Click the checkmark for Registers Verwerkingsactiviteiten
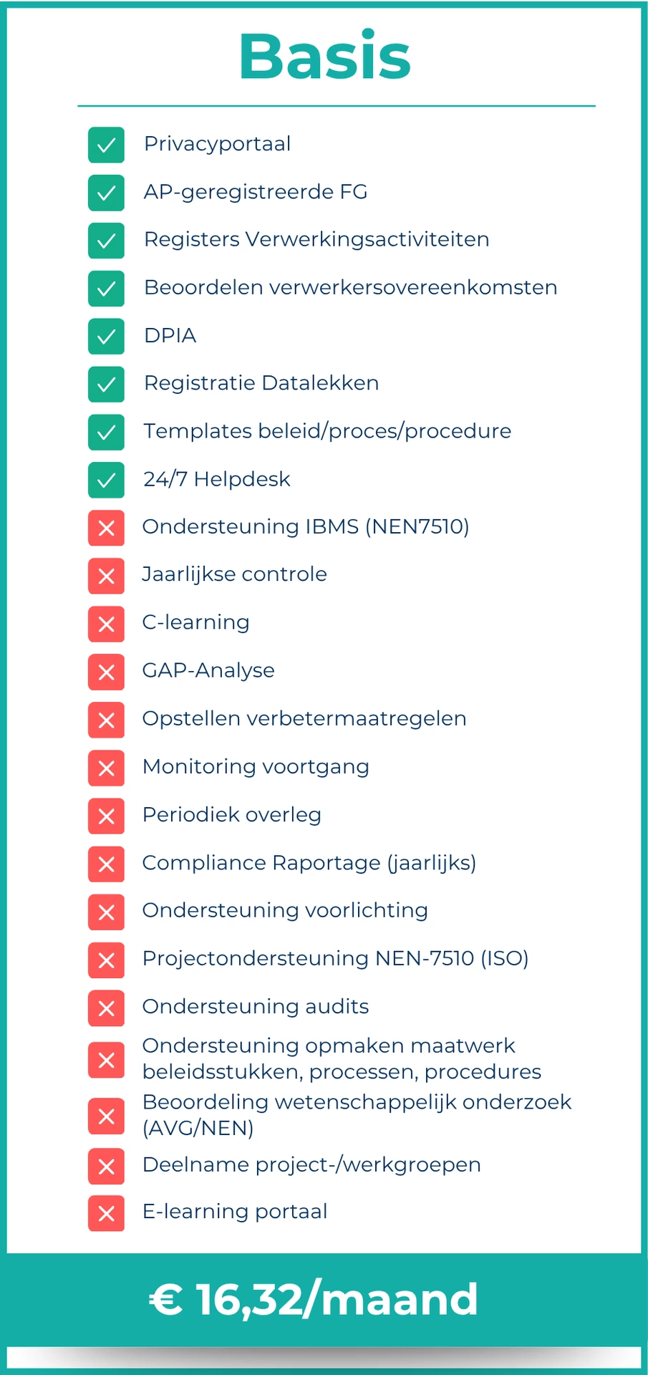 tap(106, 241)
